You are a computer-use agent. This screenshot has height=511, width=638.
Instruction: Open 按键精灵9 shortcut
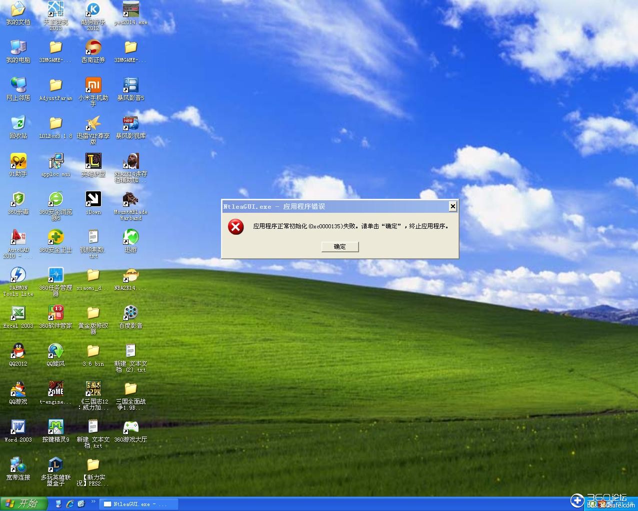click(x=55, y=431)
